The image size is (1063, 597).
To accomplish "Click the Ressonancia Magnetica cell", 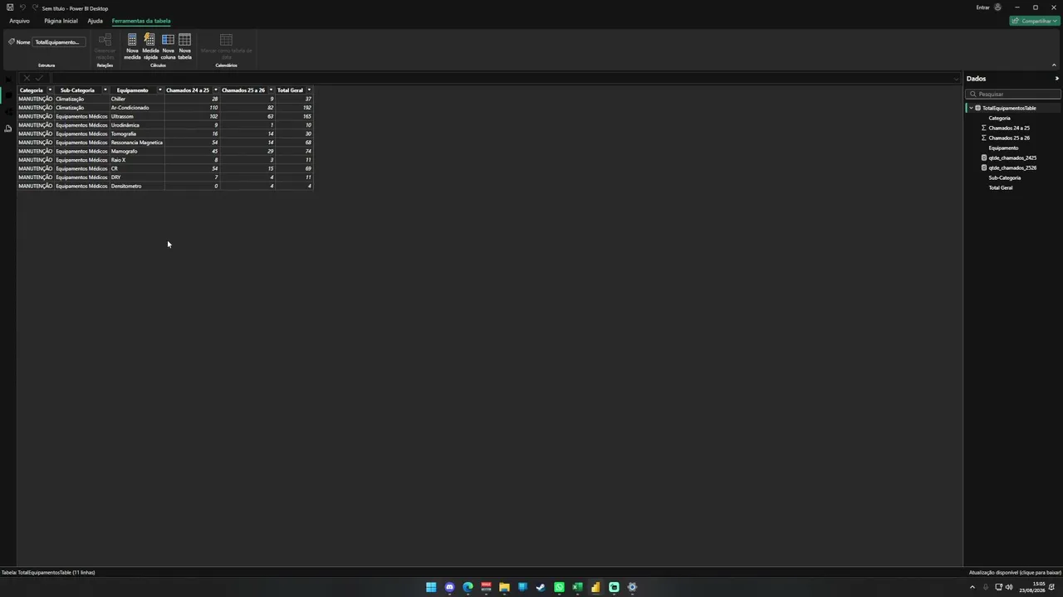I will (136, 143).
